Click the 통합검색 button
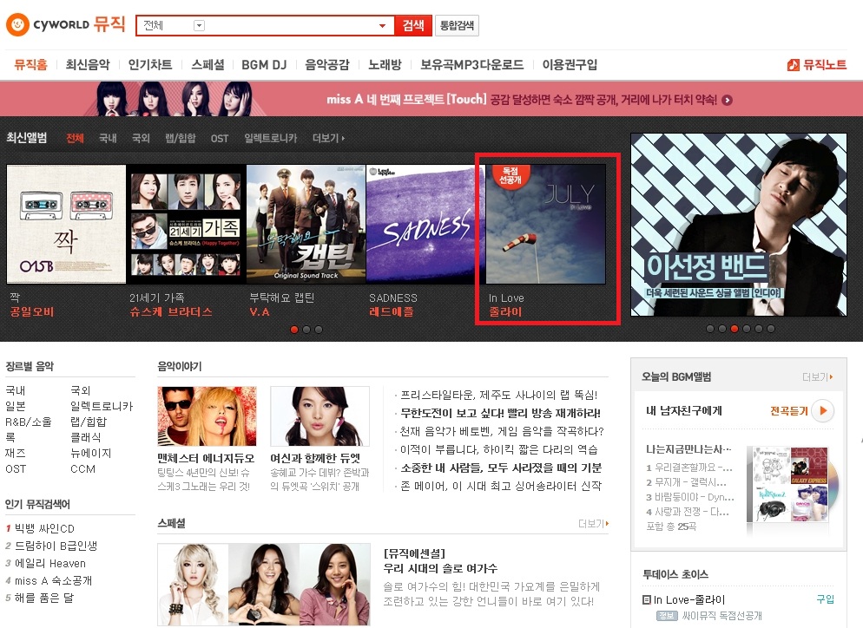The image size is (863, 628). point(457,25)
